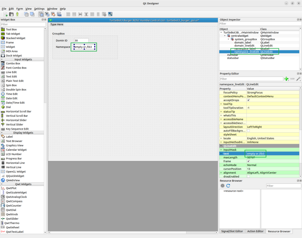Open the Form menu
The height and width of the screenshot is (238, 302).
(19, 9)
